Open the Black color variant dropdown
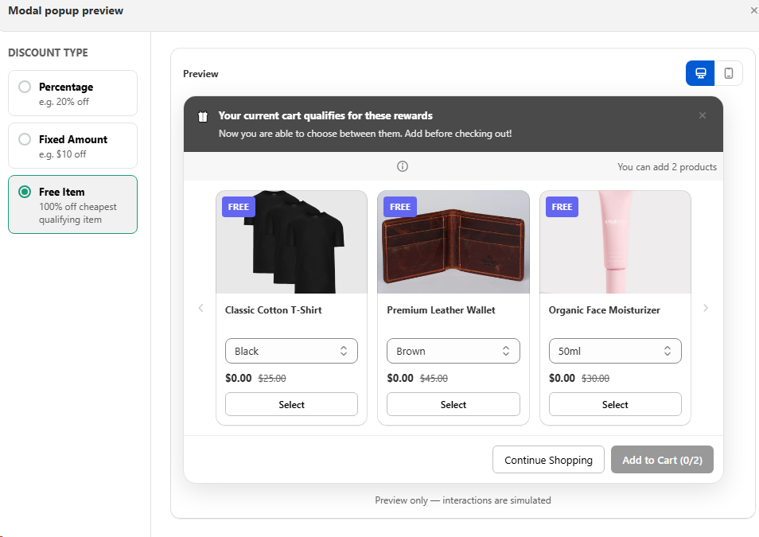The height and width of the screenshot is (537, 759). (291, 351)
